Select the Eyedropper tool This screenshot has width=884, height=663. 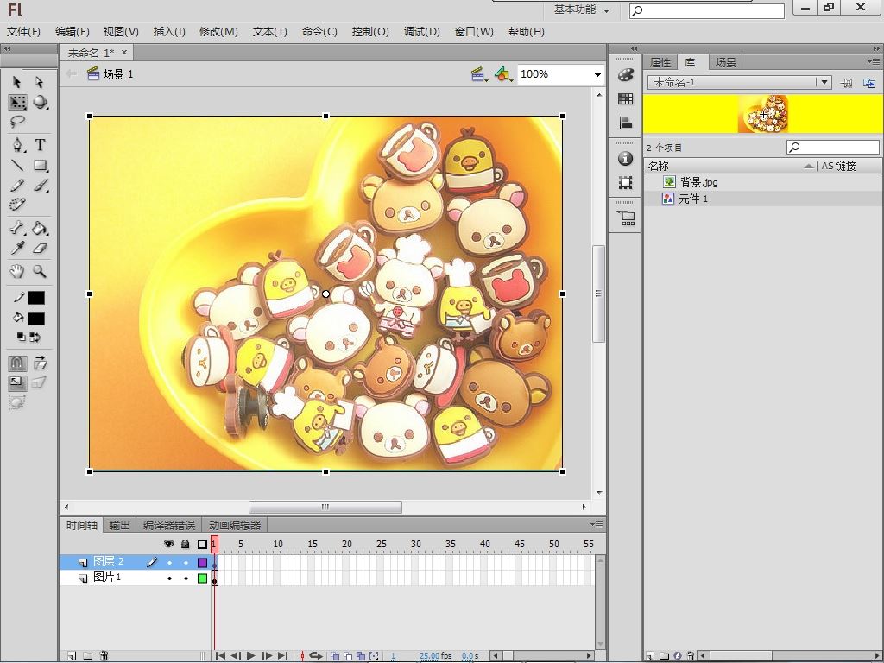pos(17,248)
